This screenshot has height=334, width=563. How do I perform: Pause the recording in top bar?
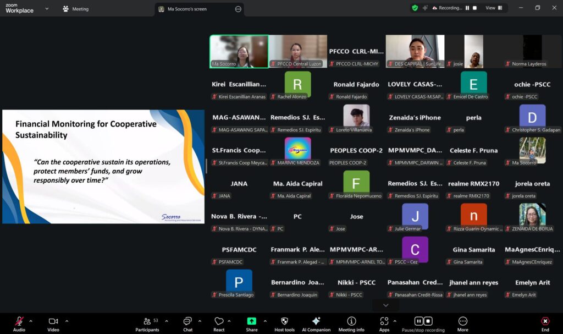(467, 8)
